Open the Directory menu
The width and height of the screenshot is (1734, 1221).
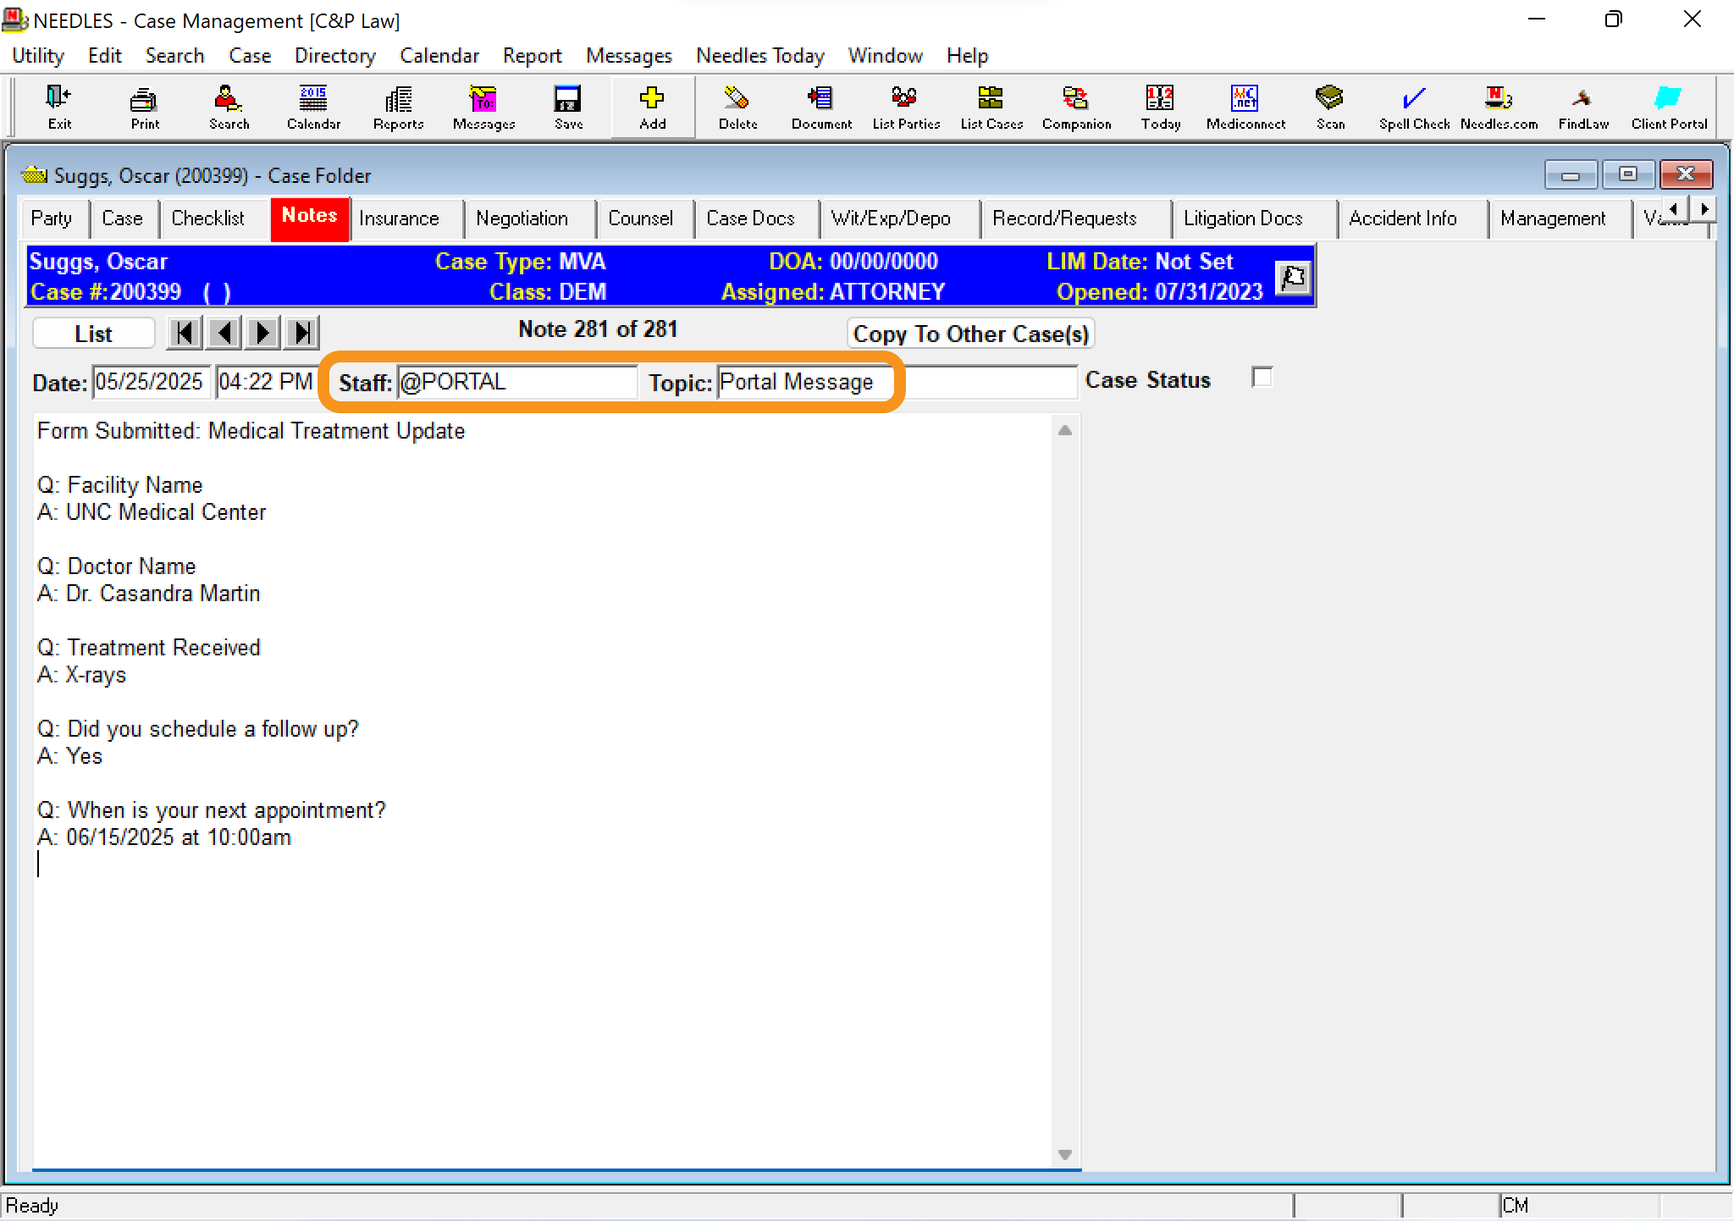[335, 56]
